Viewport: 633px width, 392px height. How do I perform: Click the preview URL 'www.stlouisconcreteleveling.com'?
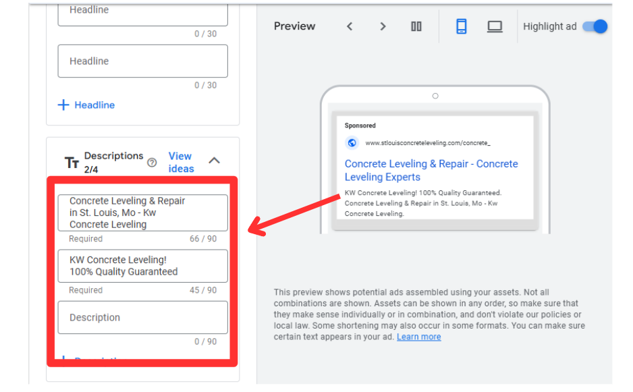point(428,143)
